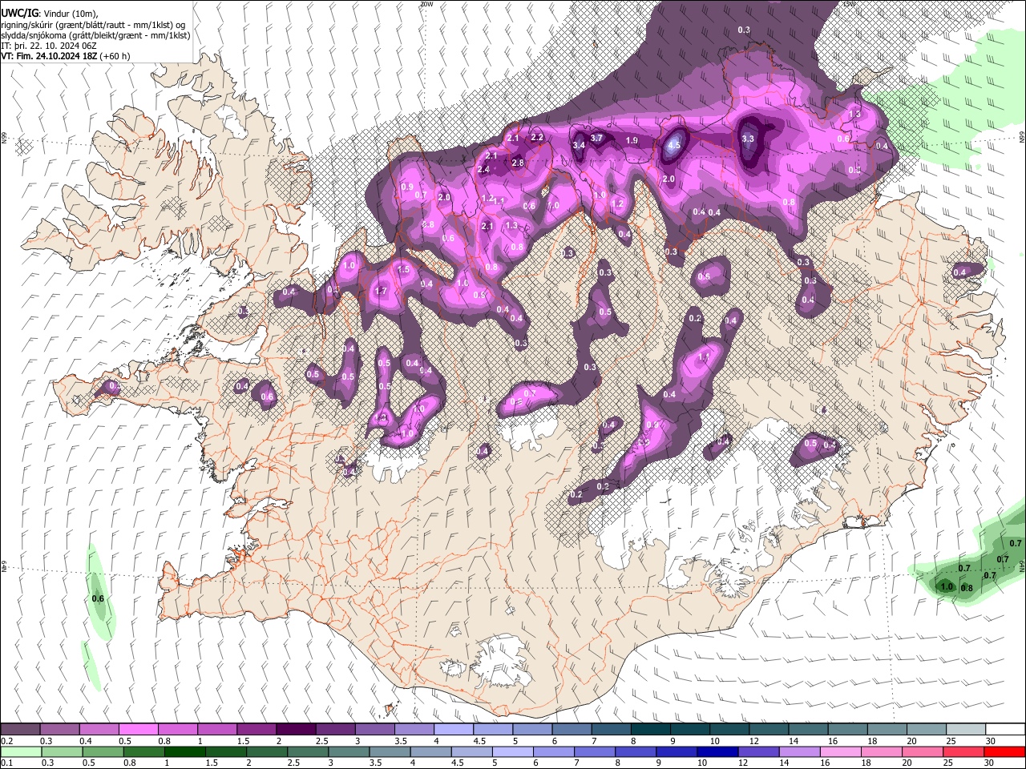Click the 3.3 snowfall maximum label on the map
1026x769 pixels.
[x=748, y=139]
